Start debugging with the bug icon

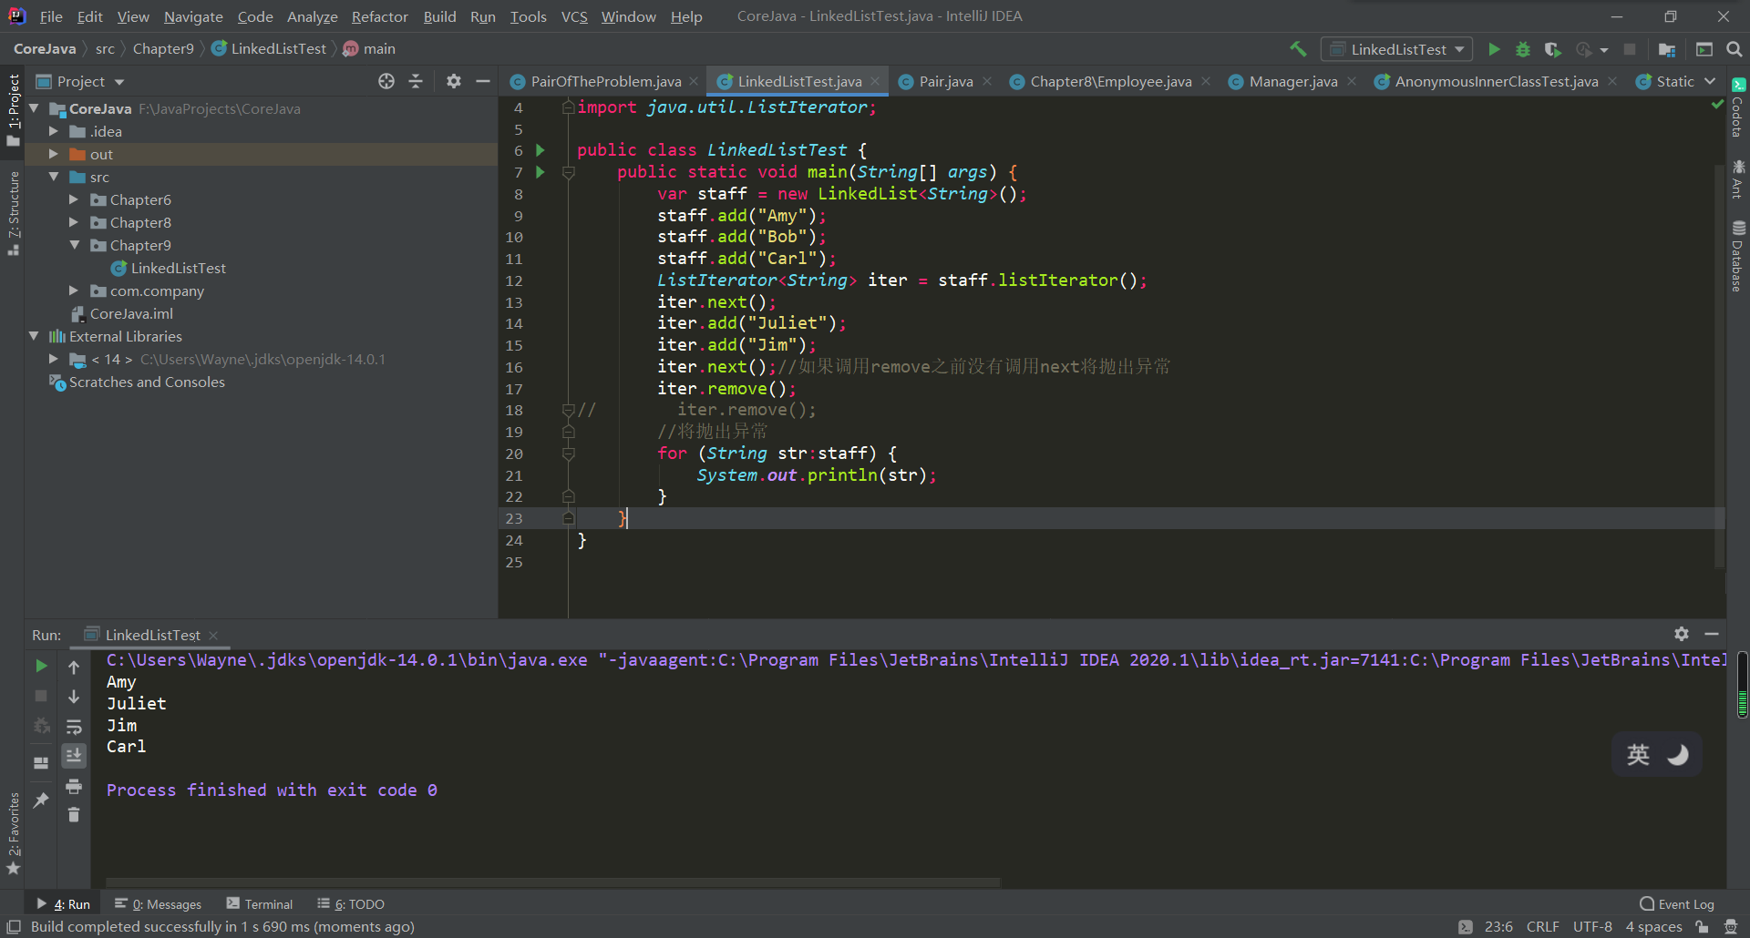[1523, 49]
